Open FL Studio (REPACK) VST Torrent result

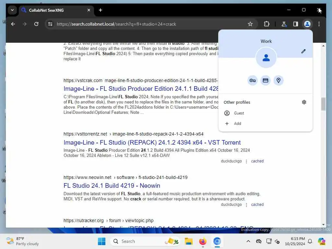tap(152, 143)
